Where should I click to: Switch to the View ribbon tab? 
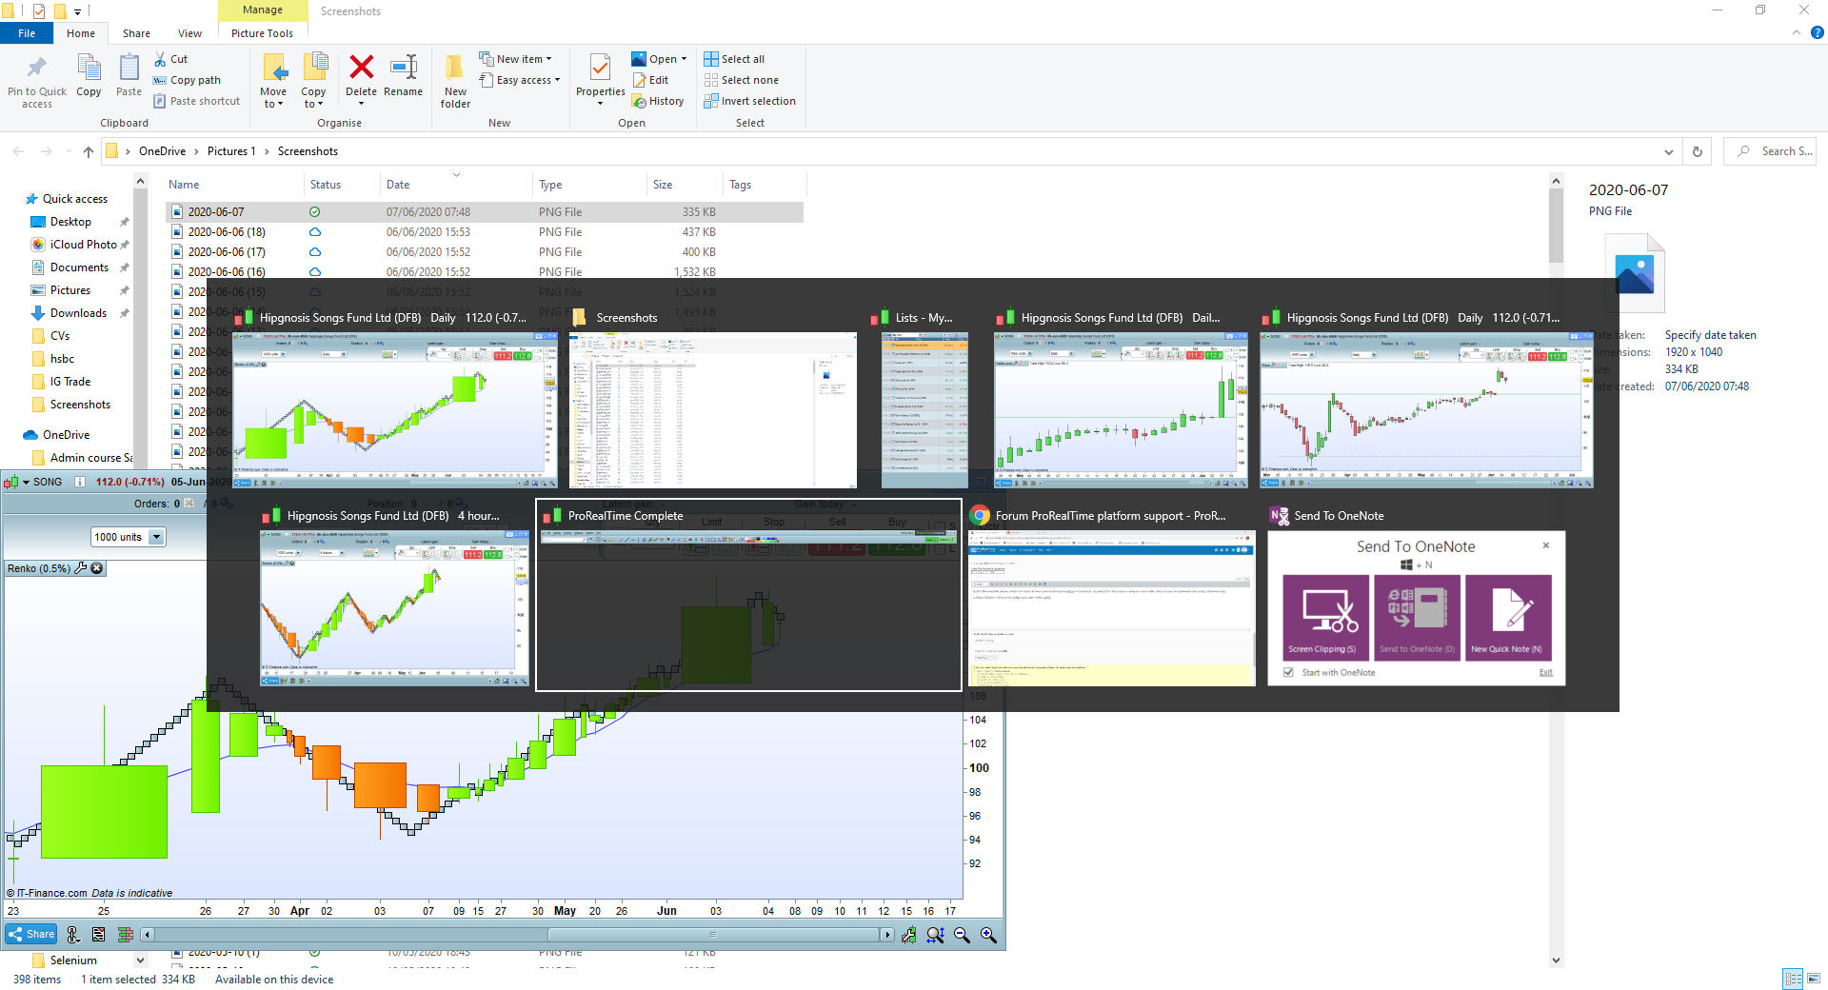click(x=189, y=33)
